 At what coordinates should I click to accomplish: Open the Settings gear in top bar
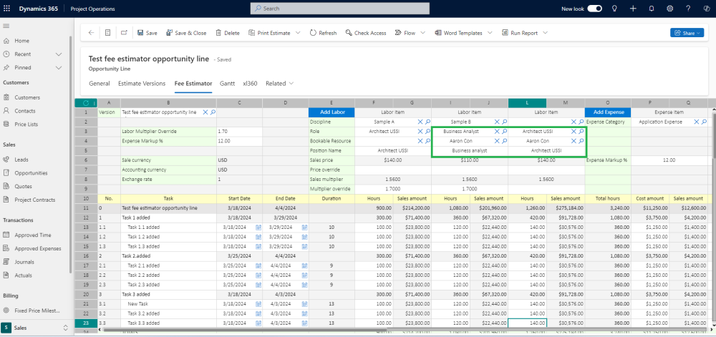tap(669, 9)
